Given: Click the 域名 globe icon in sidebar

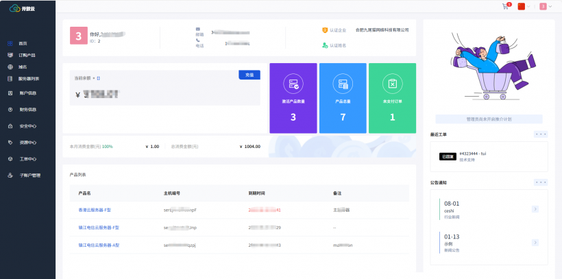Looking at the screenshot, I should [x=10, y=66].
